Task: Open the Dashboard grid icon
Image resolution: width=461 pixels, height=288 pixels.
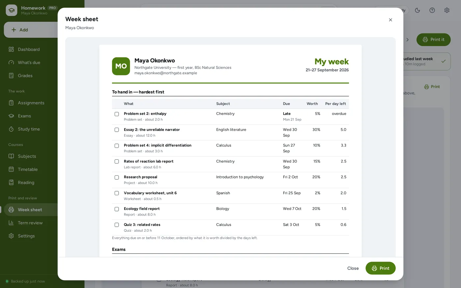Action: tap(11, 49)
